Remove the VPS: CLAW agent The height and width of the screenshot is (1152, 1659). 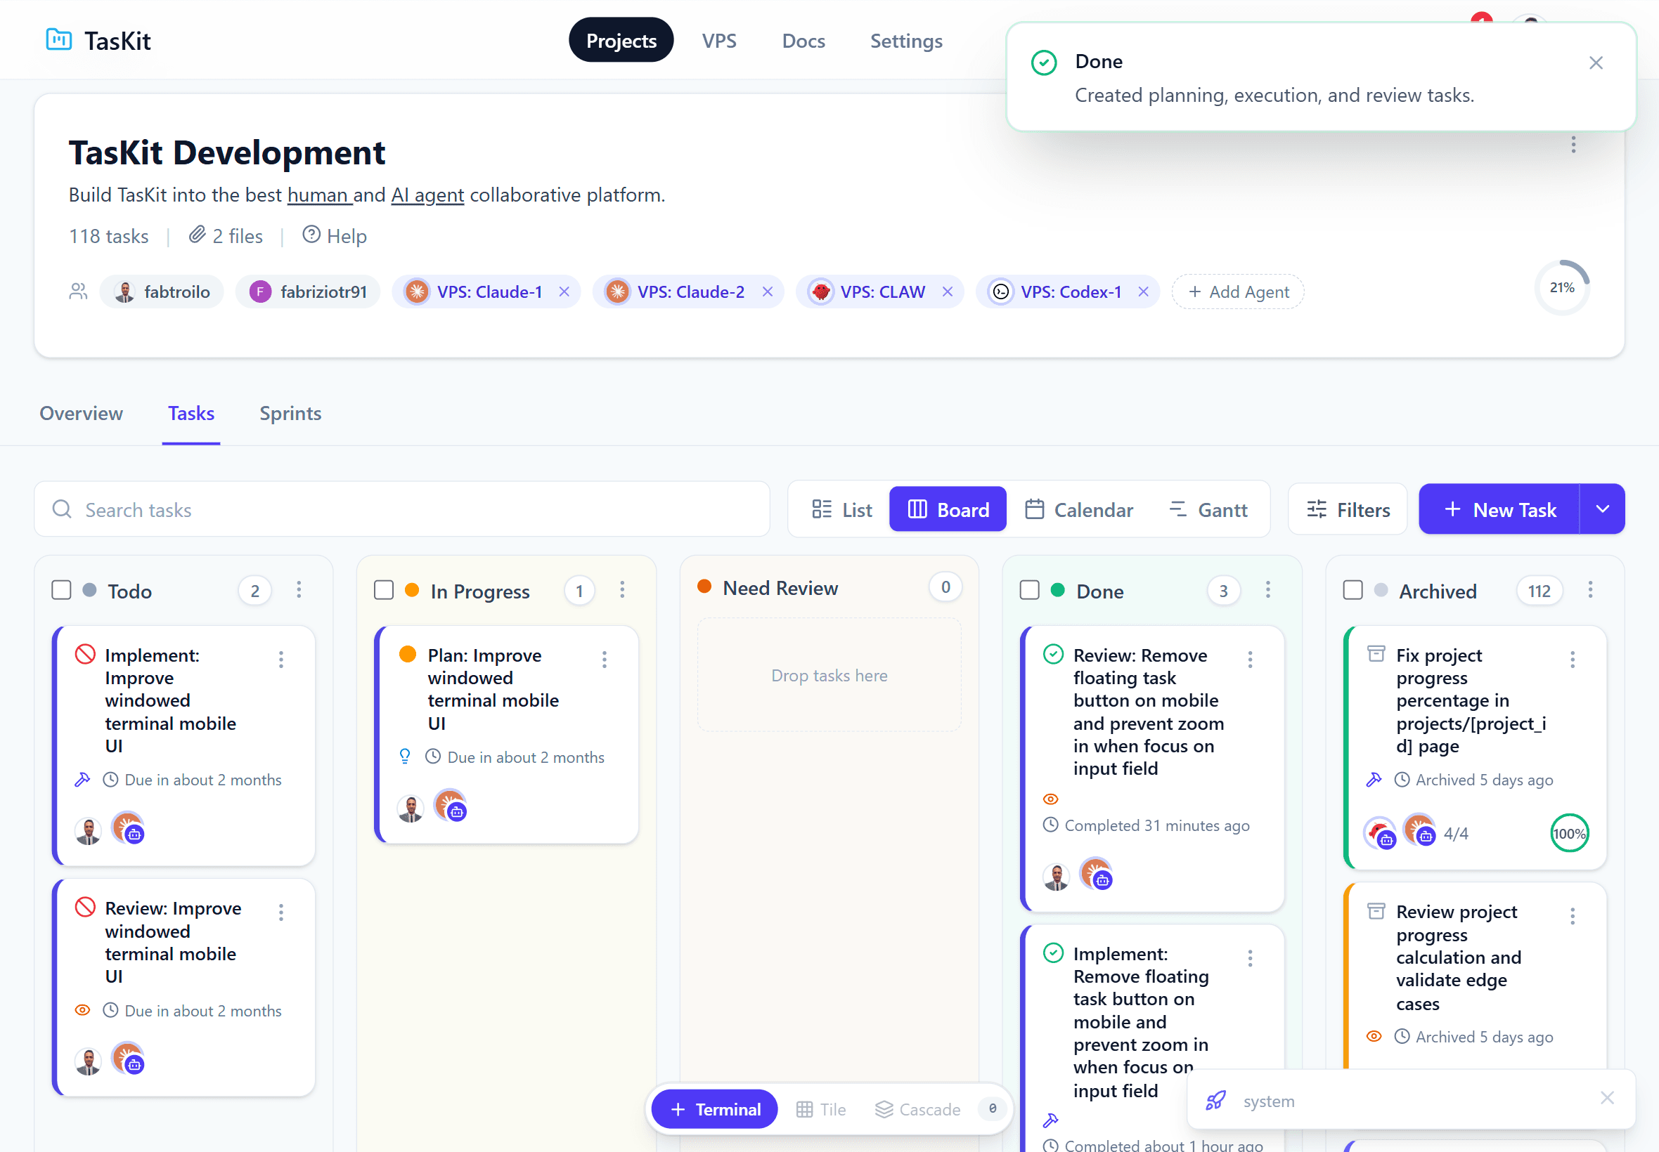(948, 292)
